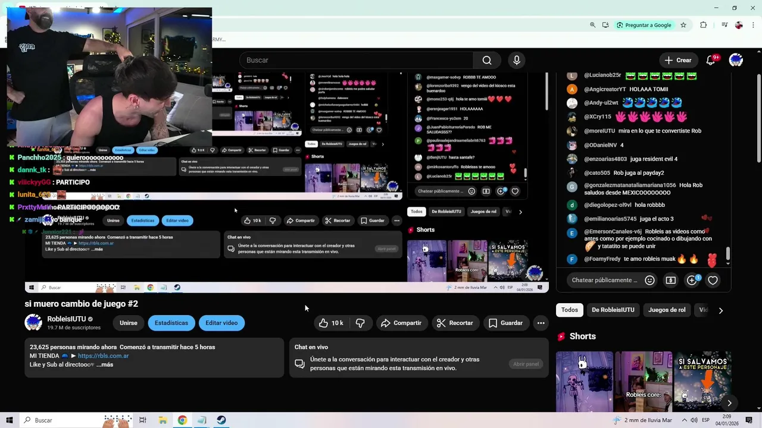Click the YouTube search magnifier button
This screenshot has width=762, height=428.
coord(487,60)
